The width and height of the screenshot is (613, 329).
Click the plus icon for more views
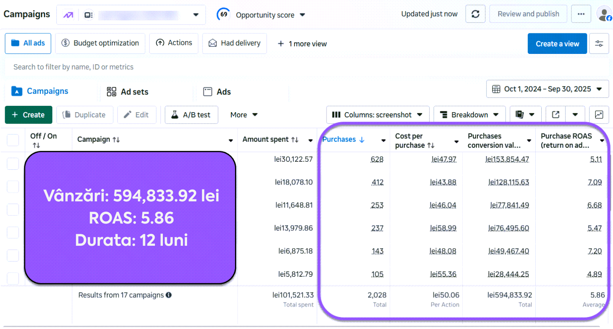[x=281, y=44]
